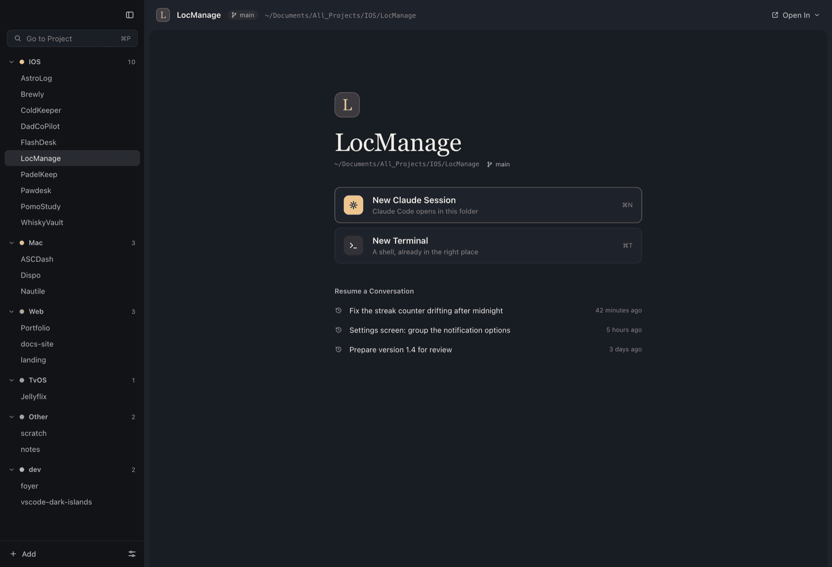Click the '42 minutes ago' timestamp
832x567 pixels.
pyautogui.click(x=618, y=310)
